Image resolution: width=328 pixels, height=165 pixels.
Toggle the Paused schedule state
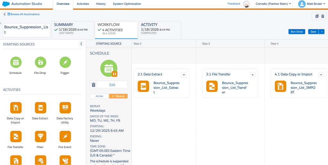coord(118,96)
